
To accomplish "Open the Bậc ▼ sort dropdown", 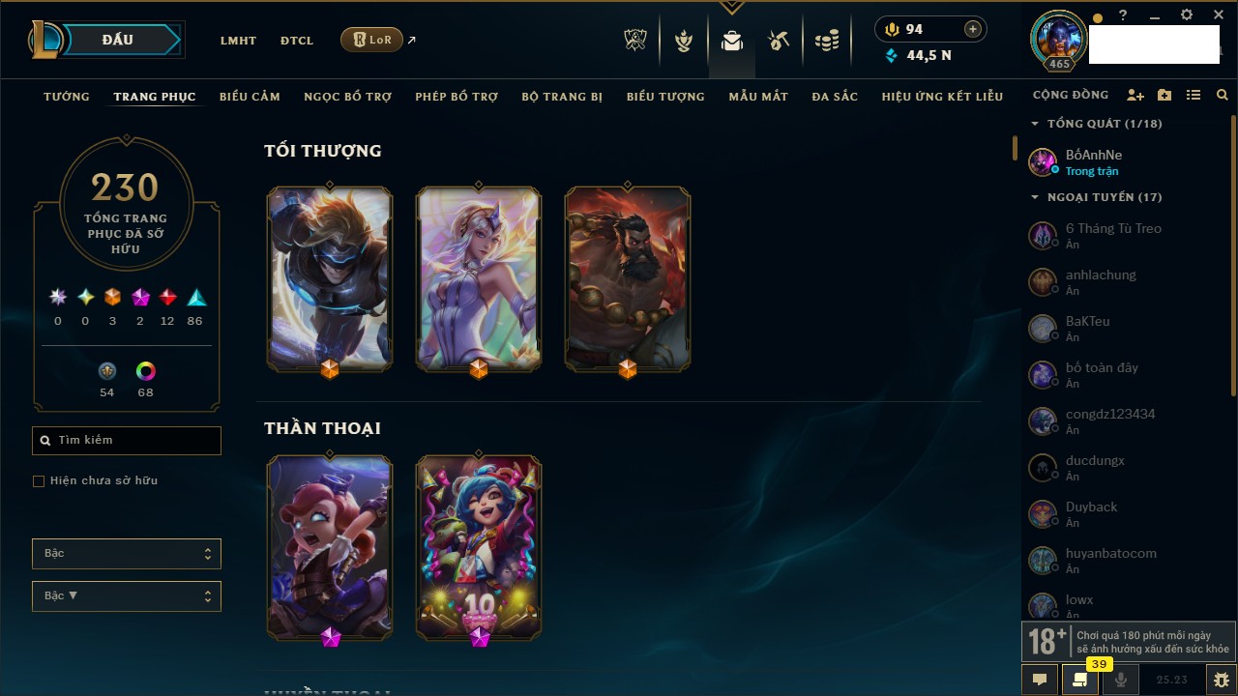I will pyautogui.click(x=127, y=596).
